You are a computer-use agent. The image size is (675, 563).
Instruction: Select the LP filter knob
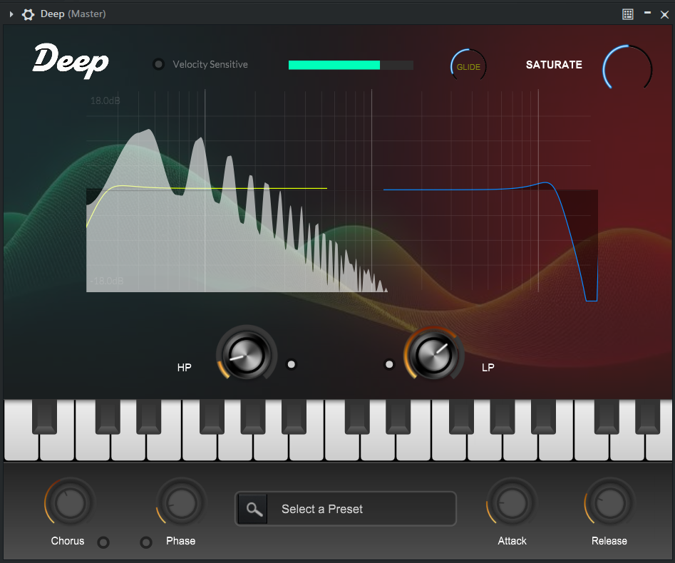click(x=435, y=353)
